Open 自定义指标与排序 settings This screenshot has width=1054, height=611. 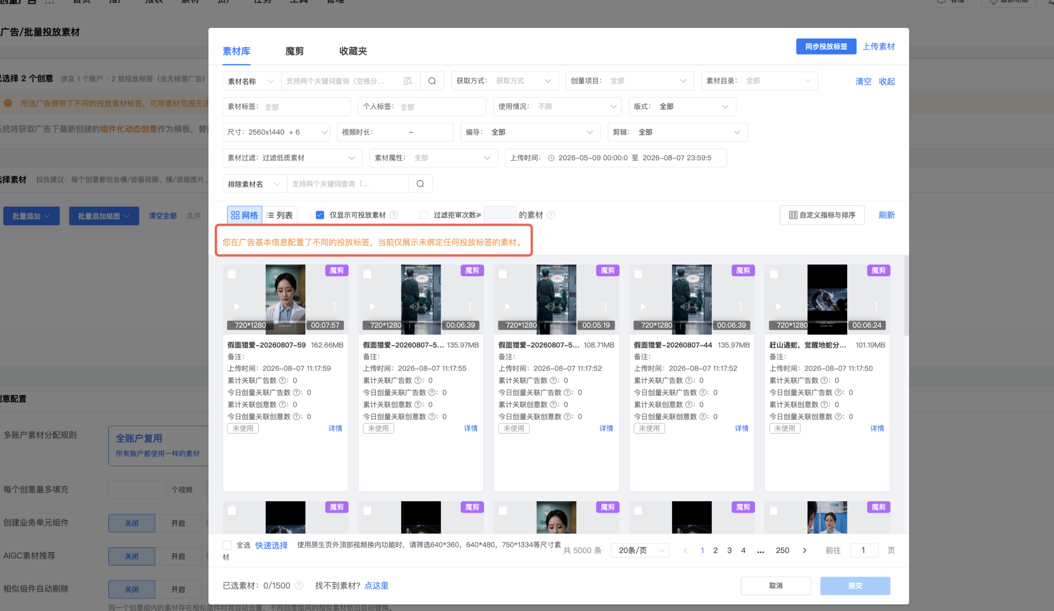[x=822, y=215]
